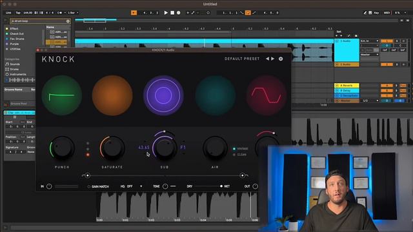The image size is (413, 232).
Task: Click the Punch knob
Action: [x=62, y=148]
